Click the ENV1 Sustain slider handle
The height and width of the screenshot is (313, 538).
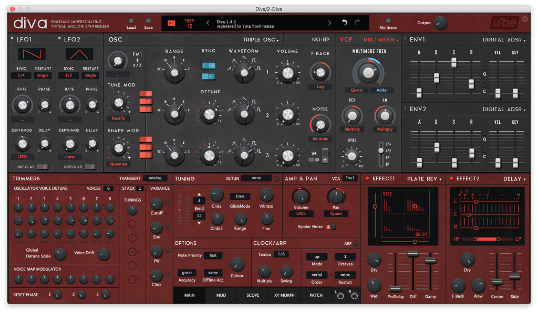click(x=453, y=62)
